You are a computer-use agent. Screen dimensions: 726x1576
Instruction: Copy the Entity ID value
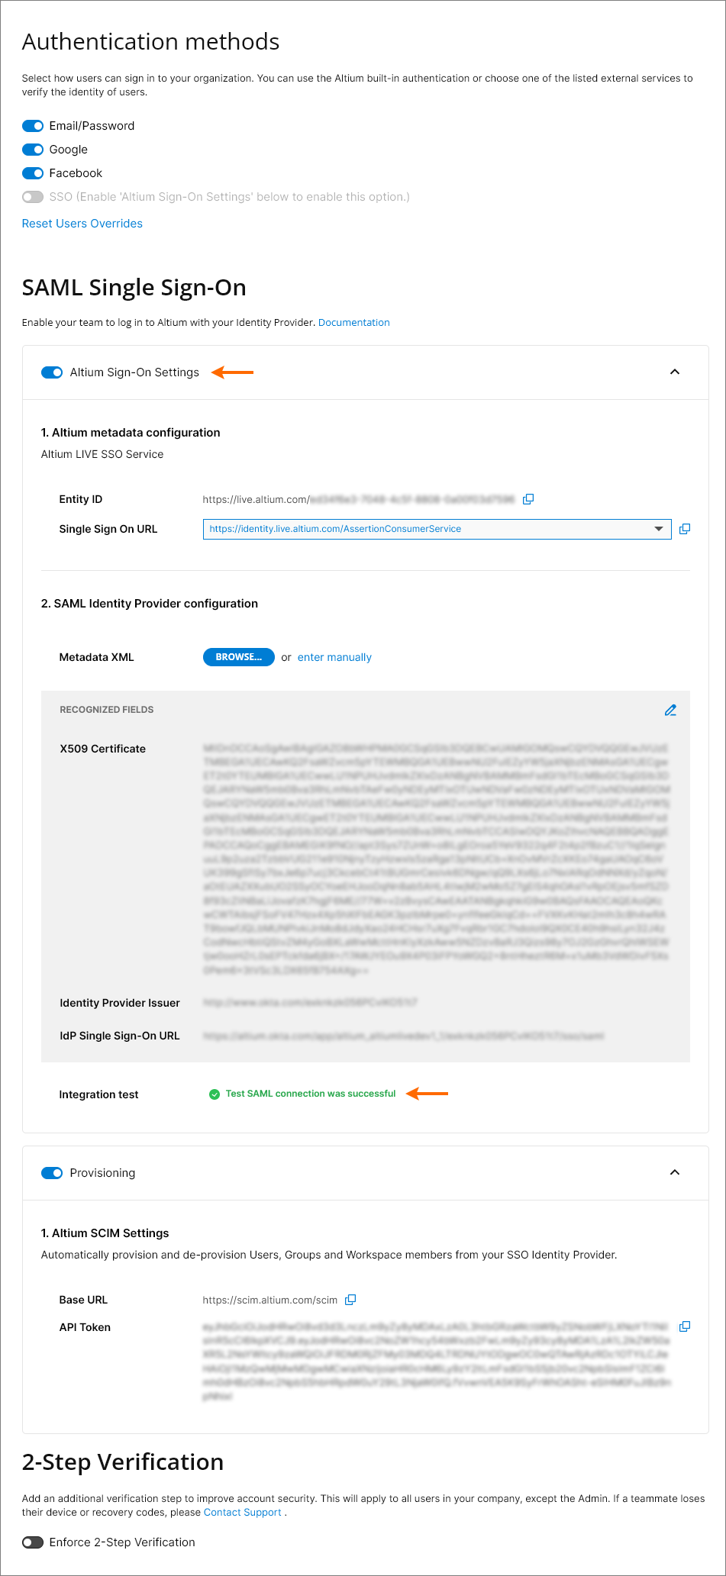click(x=528, y=499)
